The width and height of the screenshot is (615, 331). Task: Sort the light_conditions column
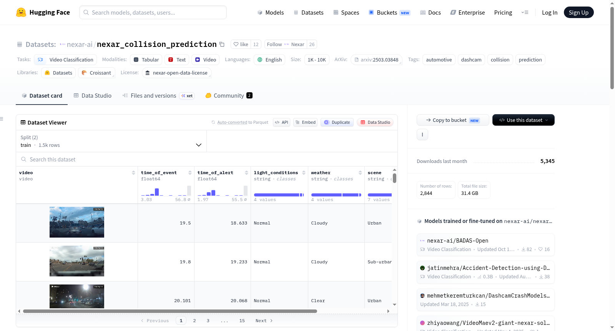tap(304, 173)
